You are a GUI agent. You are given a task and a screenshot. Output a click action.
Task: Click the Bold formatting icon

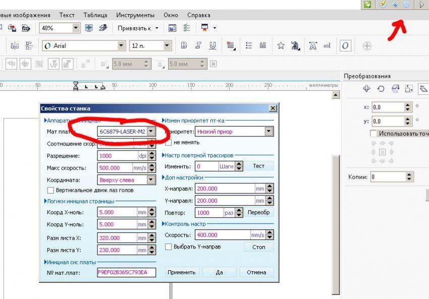tap(184, 45)
